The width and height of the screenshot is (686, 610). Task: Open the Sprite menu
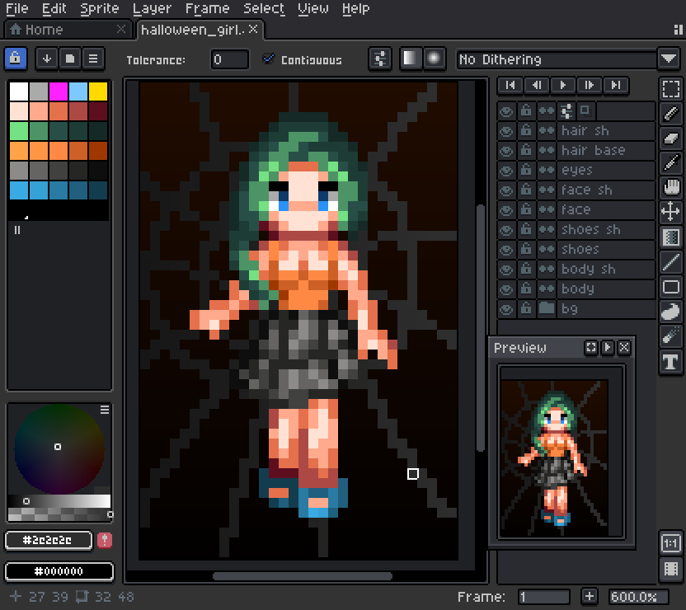click(100, 8)
